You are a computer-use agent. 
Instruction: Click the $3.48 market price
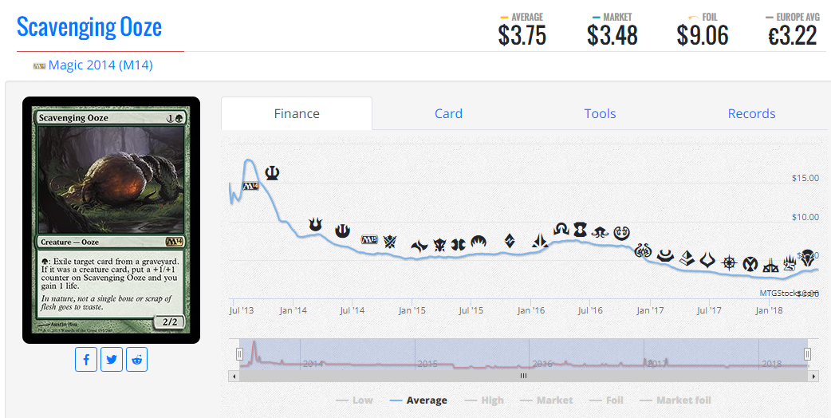click(612, 36)
